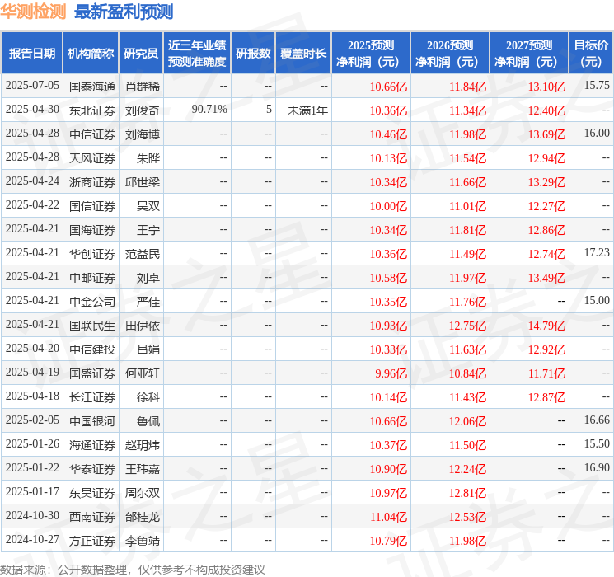Click 2025 forecast 11.04亿
This screenshot has width=614, height=577.
(388, 517)
